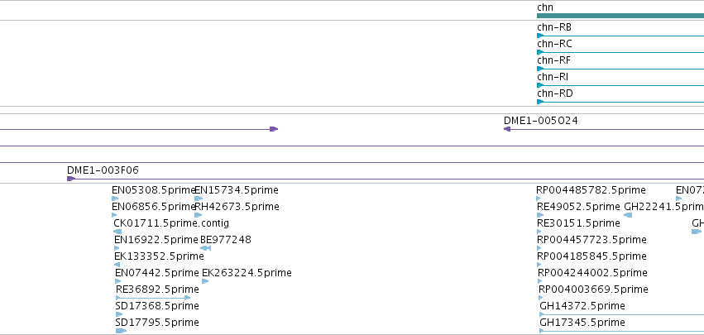The image size is (704, 335).
Task: Click the GH22241.5prime left arrow glyph
Action: coord(628,215)
